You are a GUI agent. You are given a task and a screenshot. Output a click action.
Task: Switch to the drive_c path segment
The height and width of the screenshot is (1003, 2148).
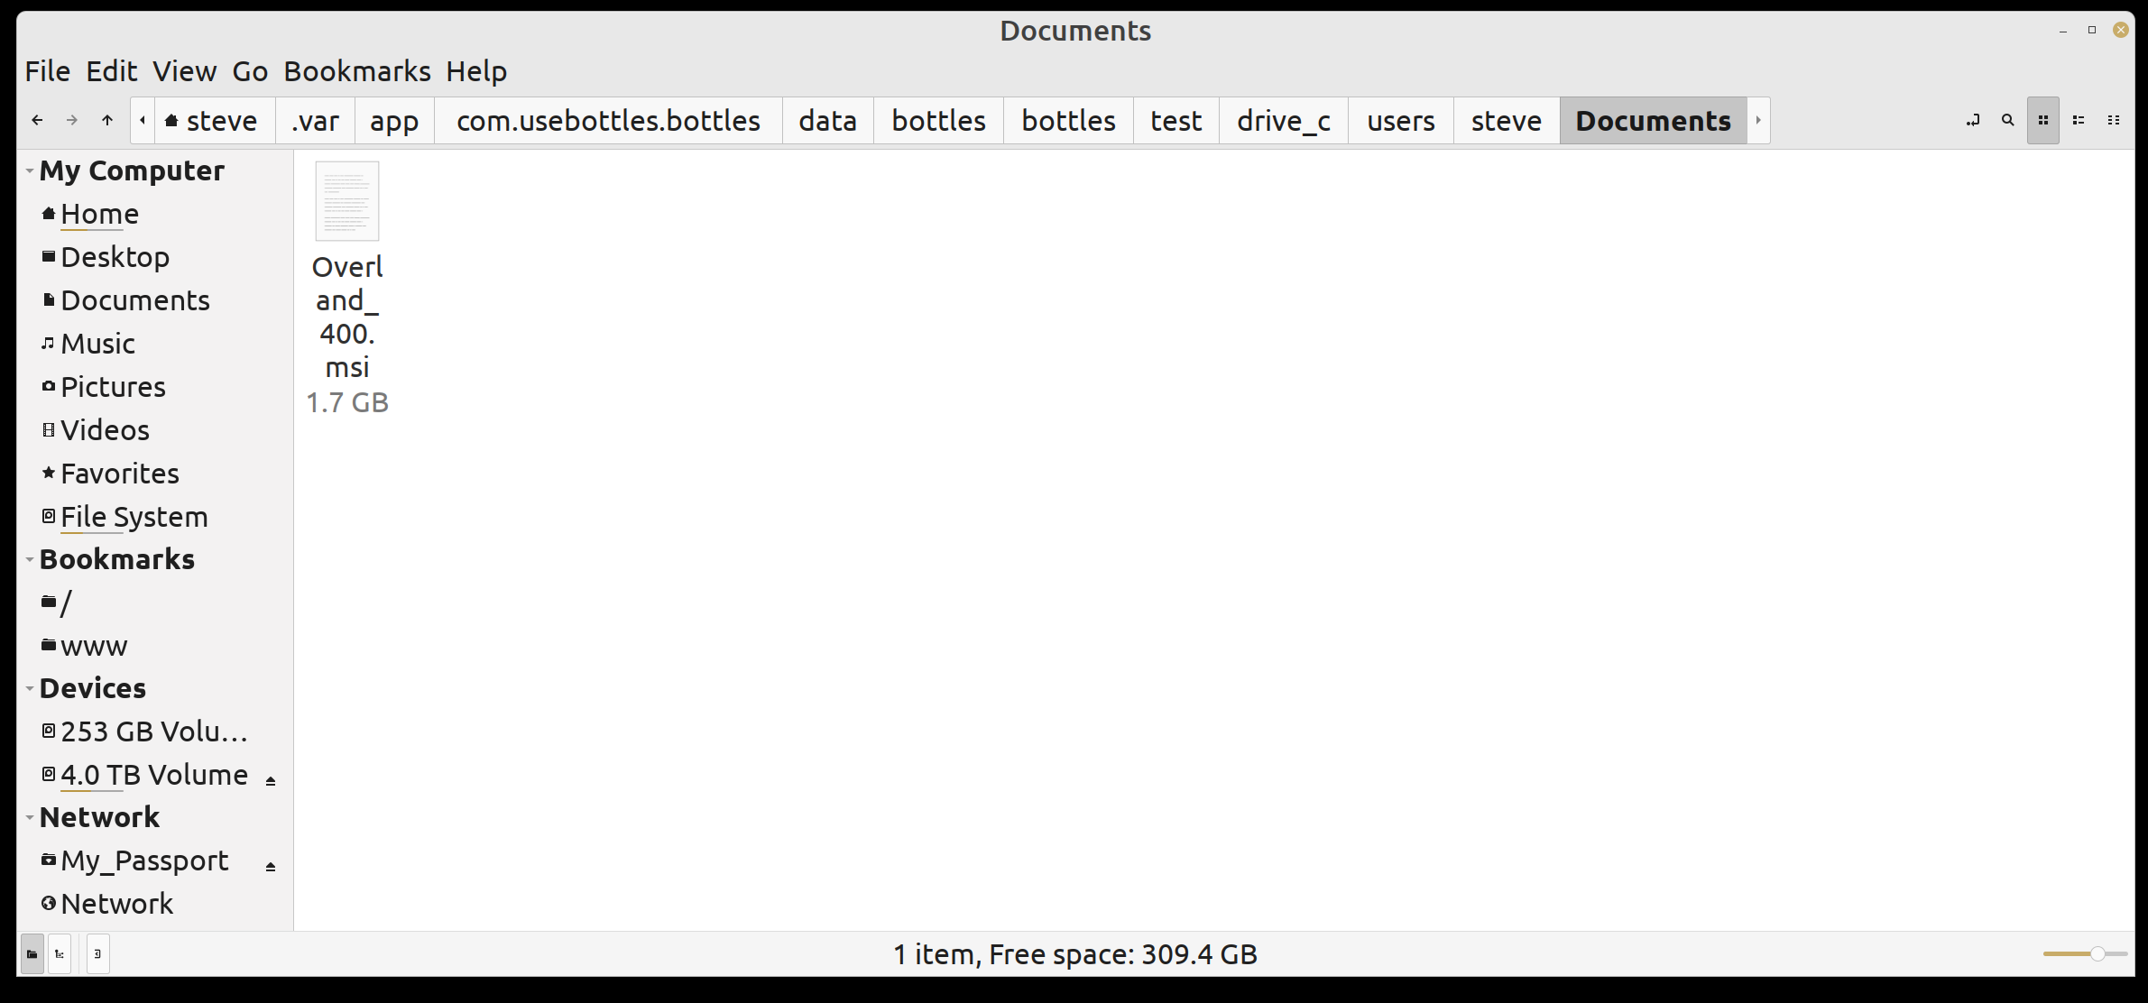pos(1283,119)
